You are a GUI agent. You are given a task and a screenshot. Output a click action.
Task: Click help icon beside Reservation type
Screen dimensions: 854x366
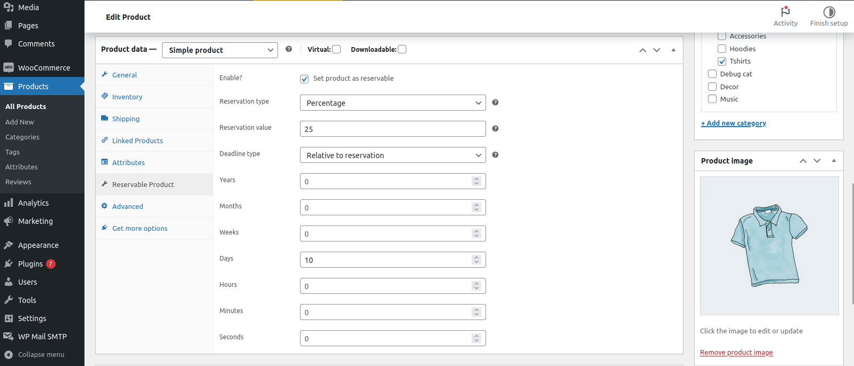(495, 102)
